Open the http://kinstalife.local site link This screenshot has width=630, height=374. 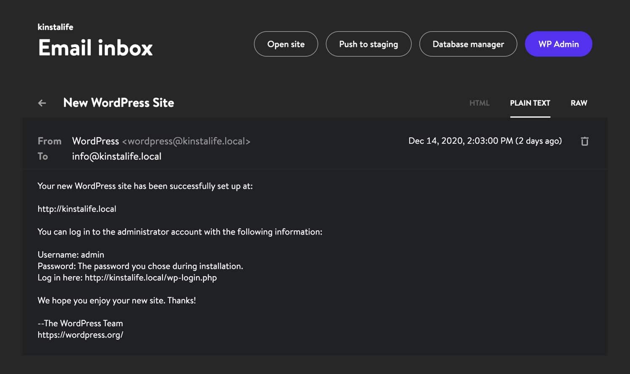77,209
